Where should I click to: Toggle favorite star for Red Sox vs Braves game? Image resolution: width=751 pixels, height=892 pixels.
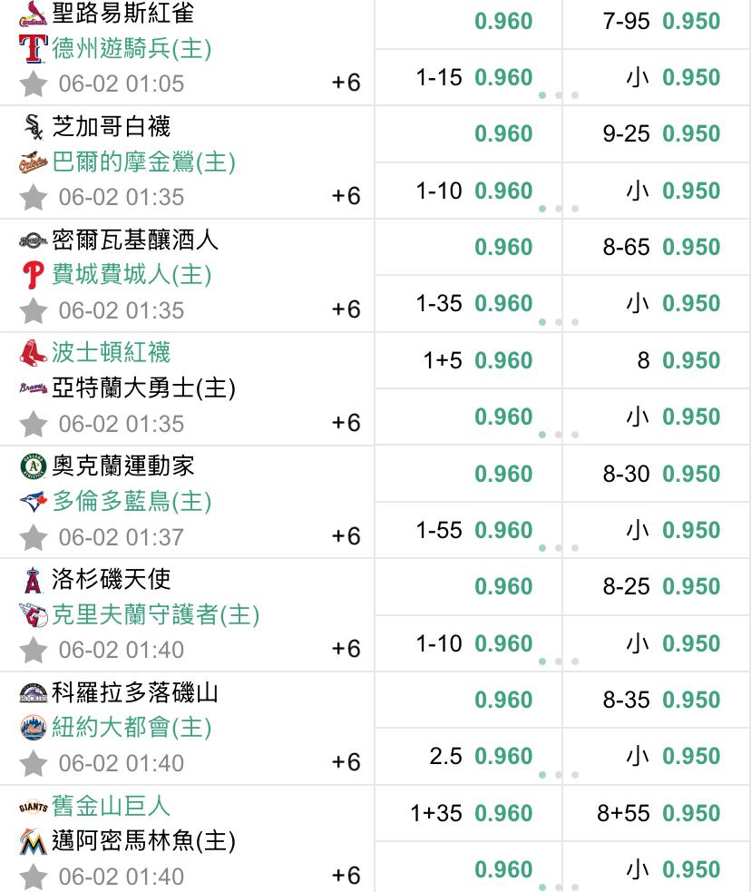click(33, 424)
